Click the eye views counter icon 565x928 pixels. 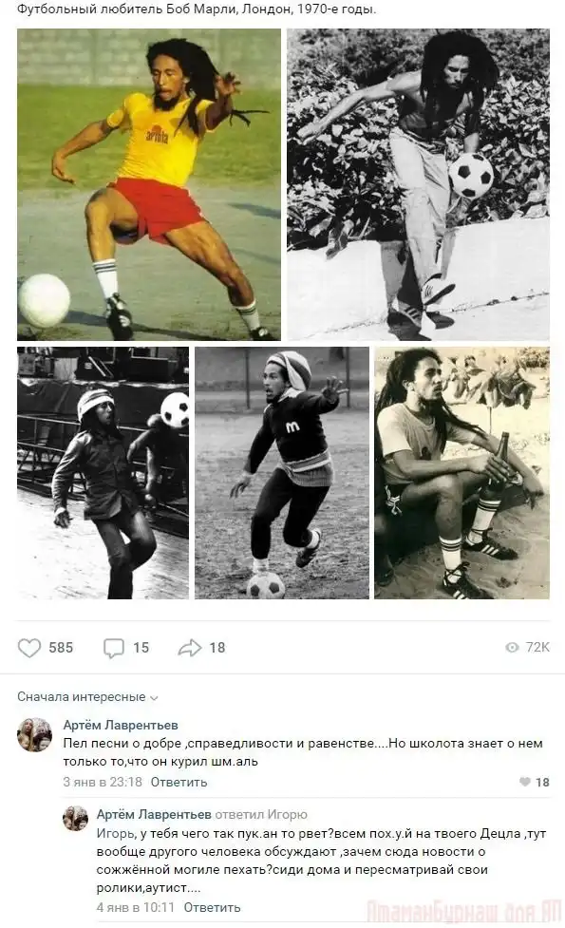tap(513, 648)
